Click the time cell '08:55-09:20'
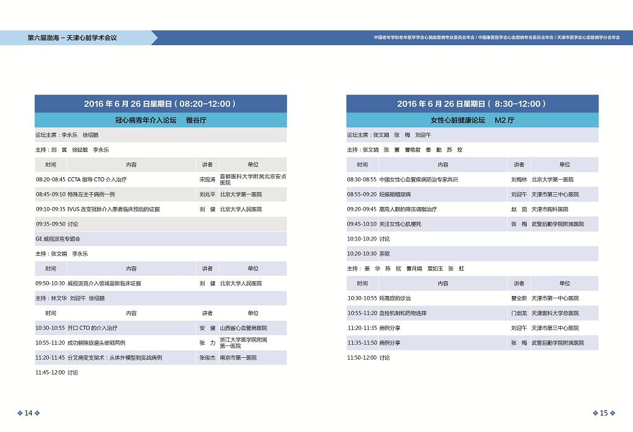 point(362,194)
